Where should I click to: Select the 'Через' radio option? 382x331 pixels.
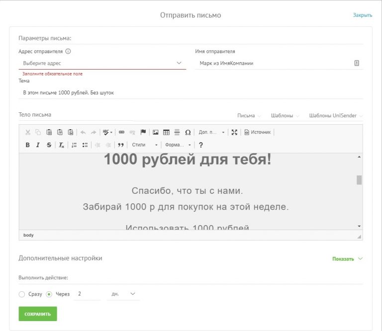[49, 294]
